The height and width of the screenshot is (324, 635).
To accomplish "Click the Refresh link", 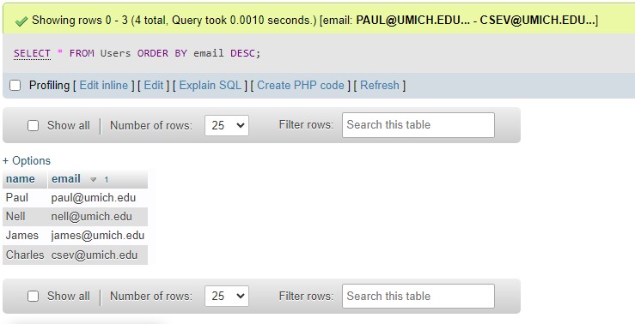I will pyautogui.click(x=380, y=85).
